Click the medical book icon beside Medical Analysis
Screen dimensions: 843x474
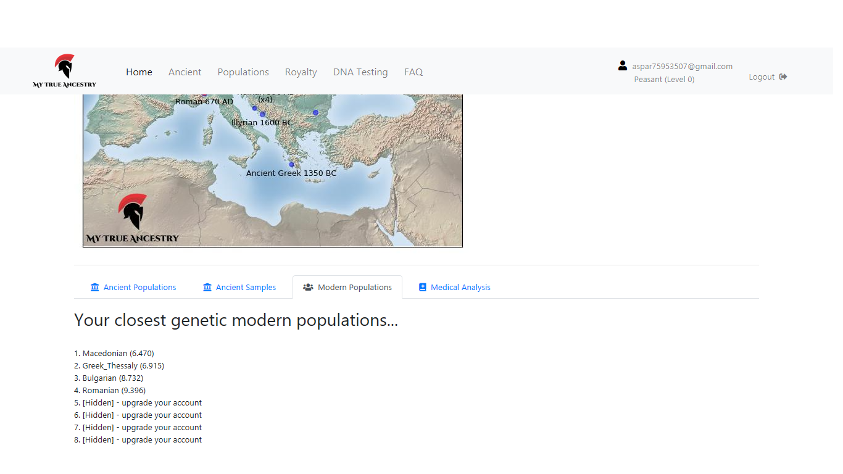[x=423, y=287]
